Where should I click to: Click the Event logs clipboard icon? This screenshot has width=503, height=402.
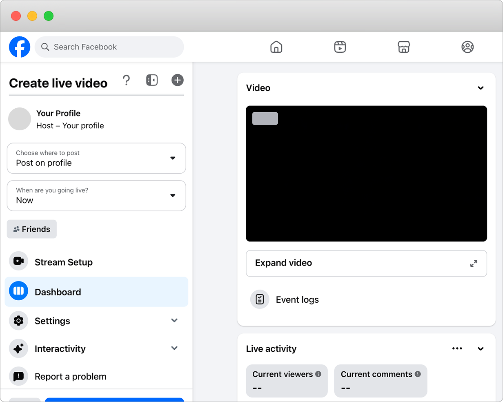260,299
